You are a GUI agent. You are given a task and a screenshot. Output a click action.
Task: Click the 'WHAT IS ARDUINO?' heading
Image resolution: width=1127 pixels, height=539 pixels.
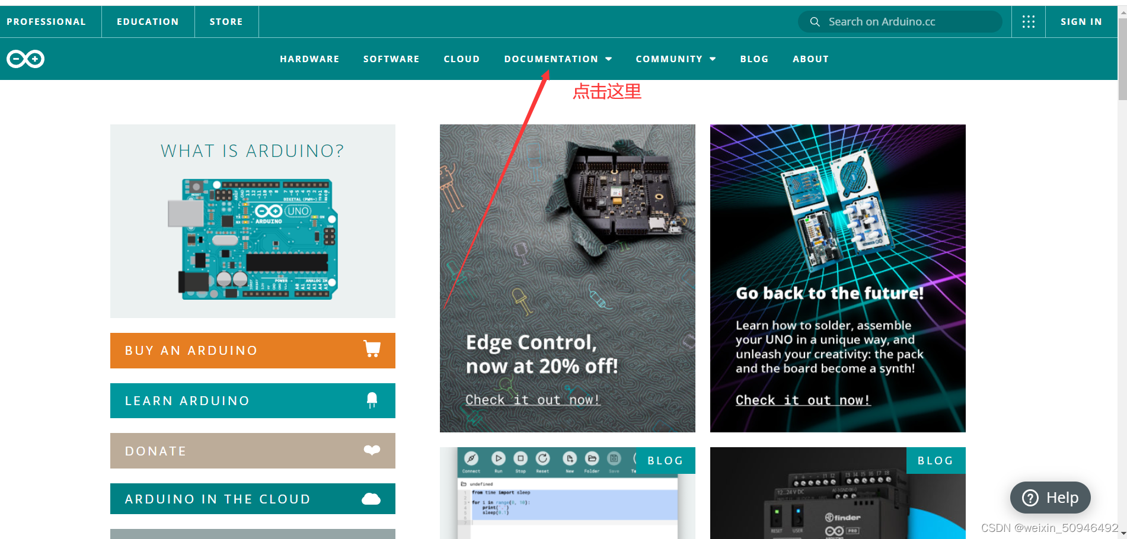253,151
